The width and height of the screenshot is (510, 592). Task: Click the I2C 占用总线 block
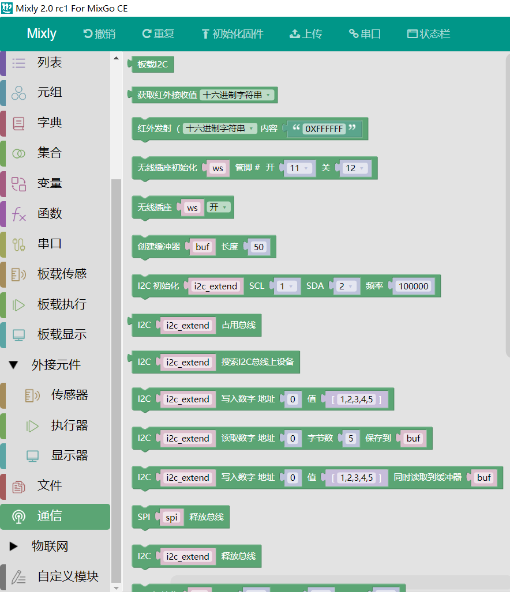point(194,325)
